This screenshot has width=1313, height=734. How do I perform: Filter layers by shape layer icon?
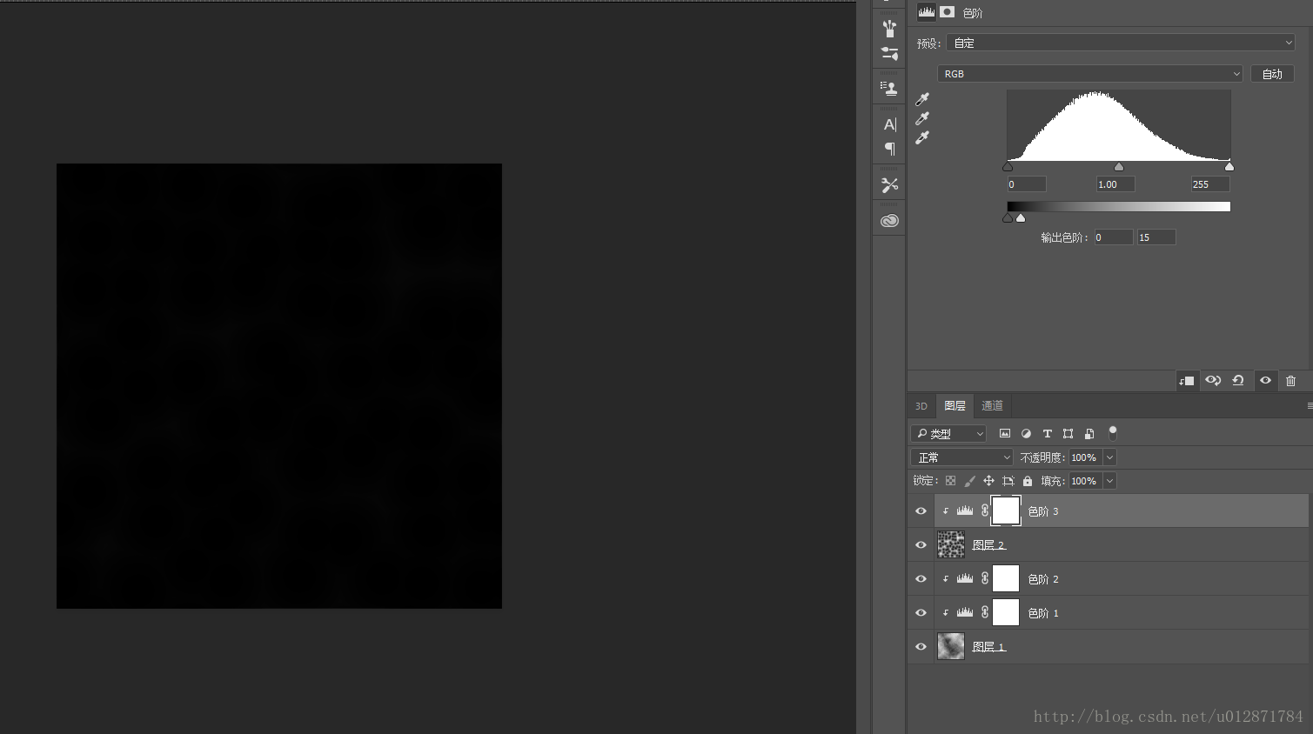[x=1068, y=433]
